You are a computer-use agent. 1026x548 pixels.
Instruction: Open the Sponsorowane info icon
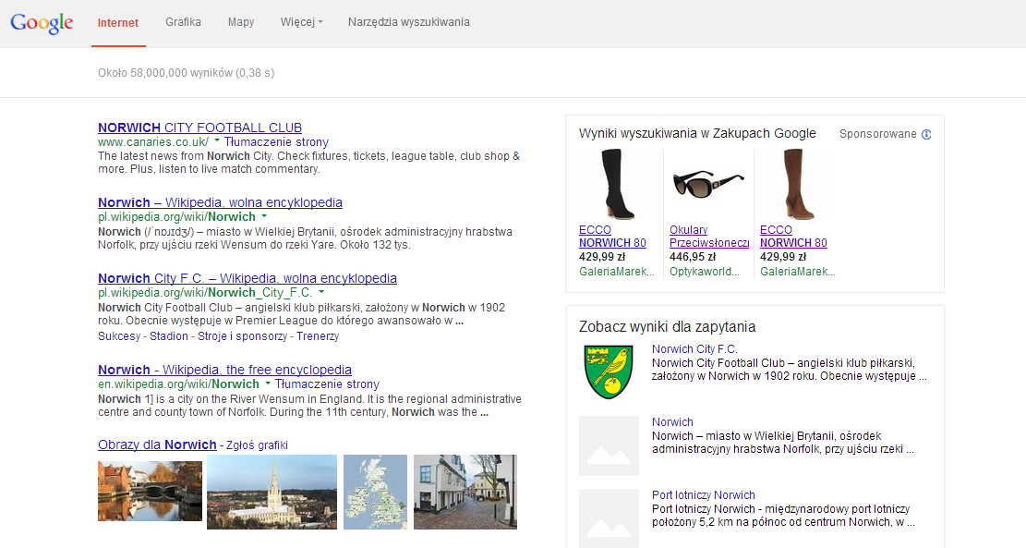tap(926, 134)
